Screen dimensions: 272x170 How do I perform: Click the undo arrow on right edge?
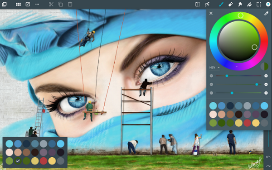click(268, 157)
